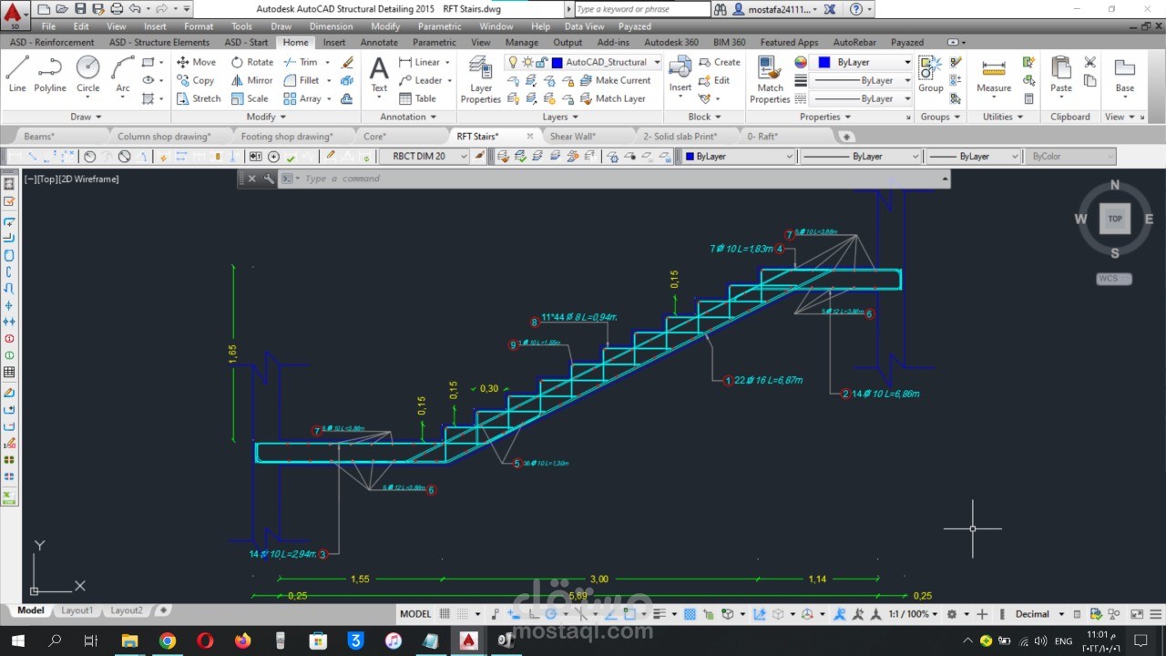Toggle lineweight display in status bar
Image resolution: width=1166 pixels, height=656 pixels.
pyautogui.click(x=660, y=614)
